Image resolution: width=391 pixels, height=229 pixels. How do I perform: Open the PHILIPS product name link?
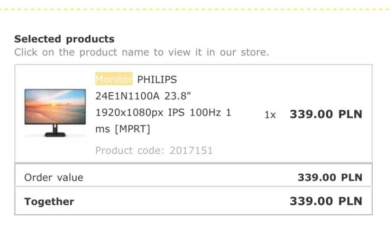tap(157, 80)
